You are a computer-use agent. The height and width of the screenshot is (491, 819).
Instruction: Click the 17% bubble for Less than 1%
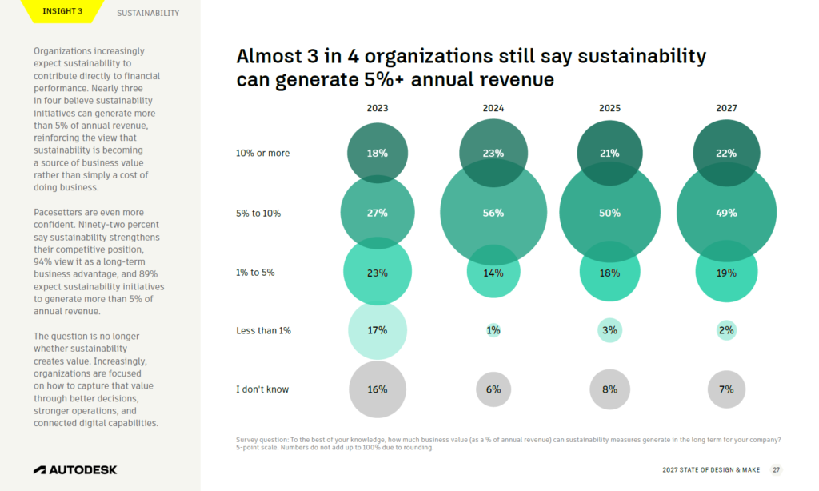378,330
